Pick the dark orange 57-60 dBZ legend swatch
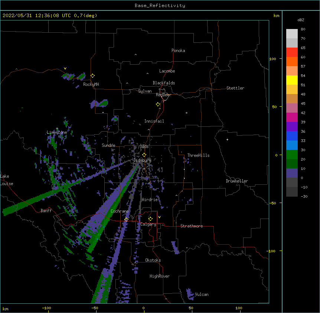This screenshot has width=320, height=313. 292,62
